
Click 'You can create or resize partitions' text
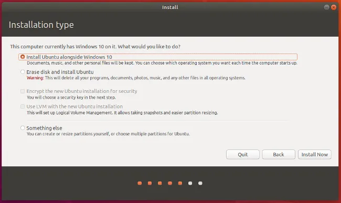pos(108,134)
